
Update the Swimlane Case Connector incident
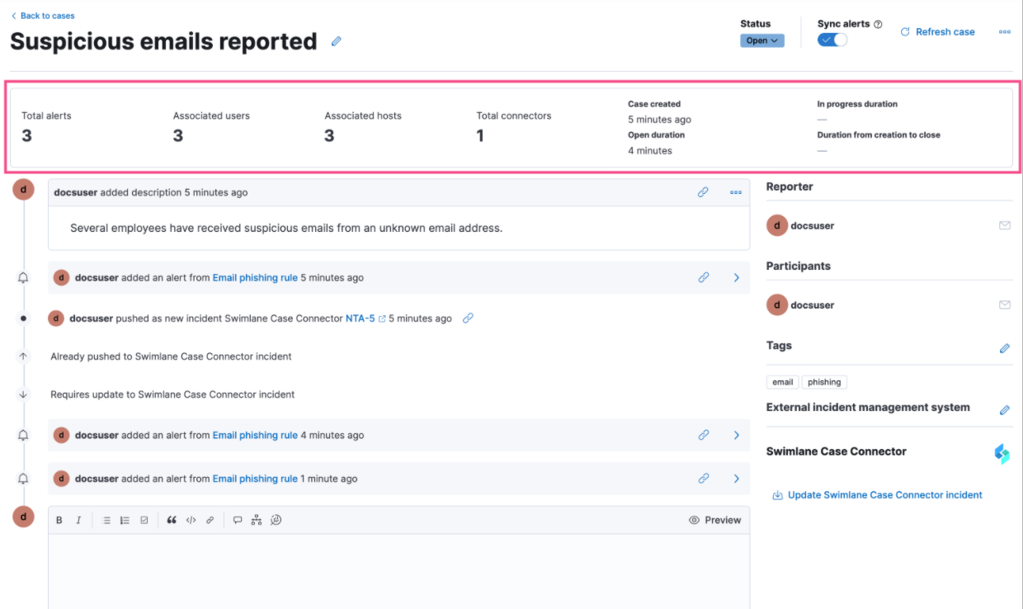pyautogui.click(x=883, y=494)
